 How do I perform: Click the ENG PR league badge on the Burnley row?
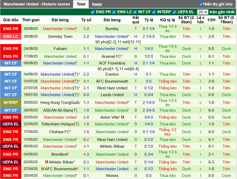10,29
